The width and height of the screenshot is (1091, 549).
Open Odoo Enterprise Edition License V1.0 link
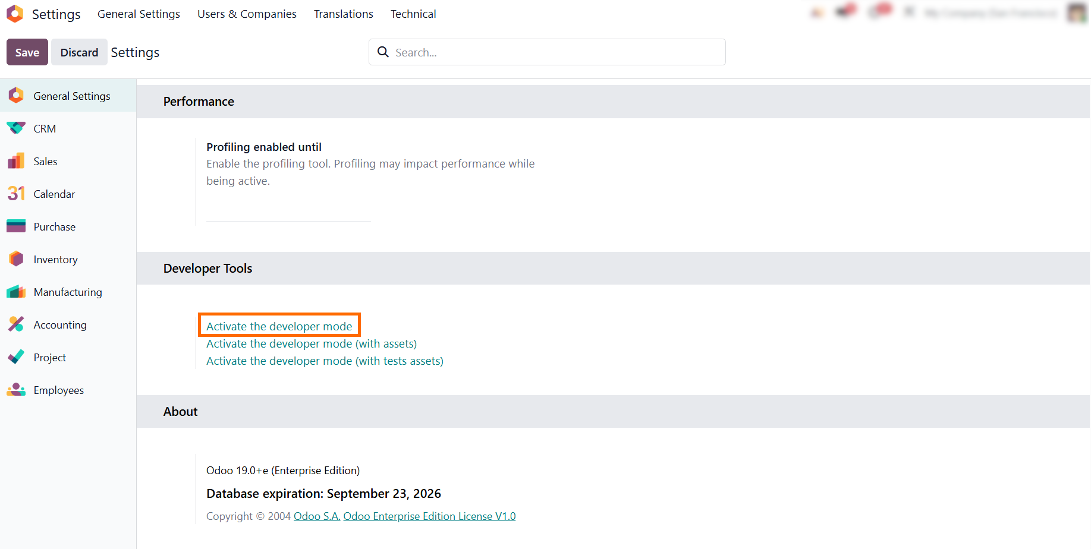point(429,516)
